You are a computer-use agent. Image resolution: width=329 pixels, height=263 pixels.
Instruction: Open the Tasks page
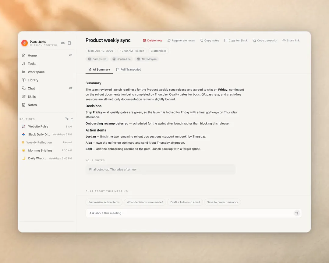tap(47, 64)
